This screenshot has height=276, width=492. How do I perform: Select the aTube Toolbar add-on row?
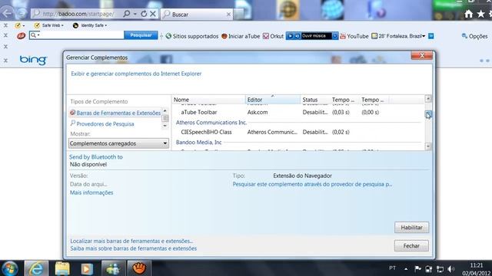click(x=298, y=112)
